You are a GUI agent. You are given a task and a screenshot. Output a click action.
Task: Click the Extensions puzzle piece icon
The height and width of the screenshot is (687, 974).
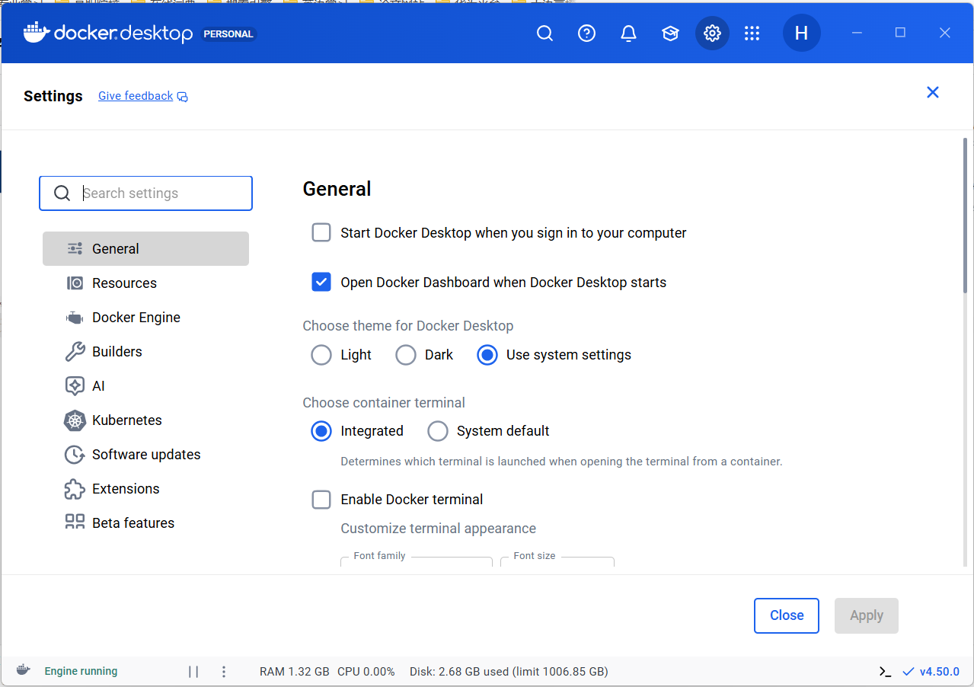pos(75,488)
